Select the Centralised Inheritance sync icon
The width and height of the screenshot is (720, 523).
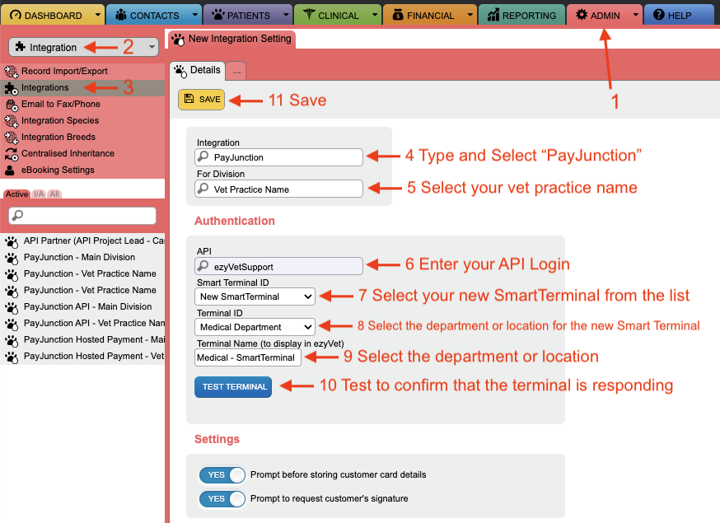point(10,153)
